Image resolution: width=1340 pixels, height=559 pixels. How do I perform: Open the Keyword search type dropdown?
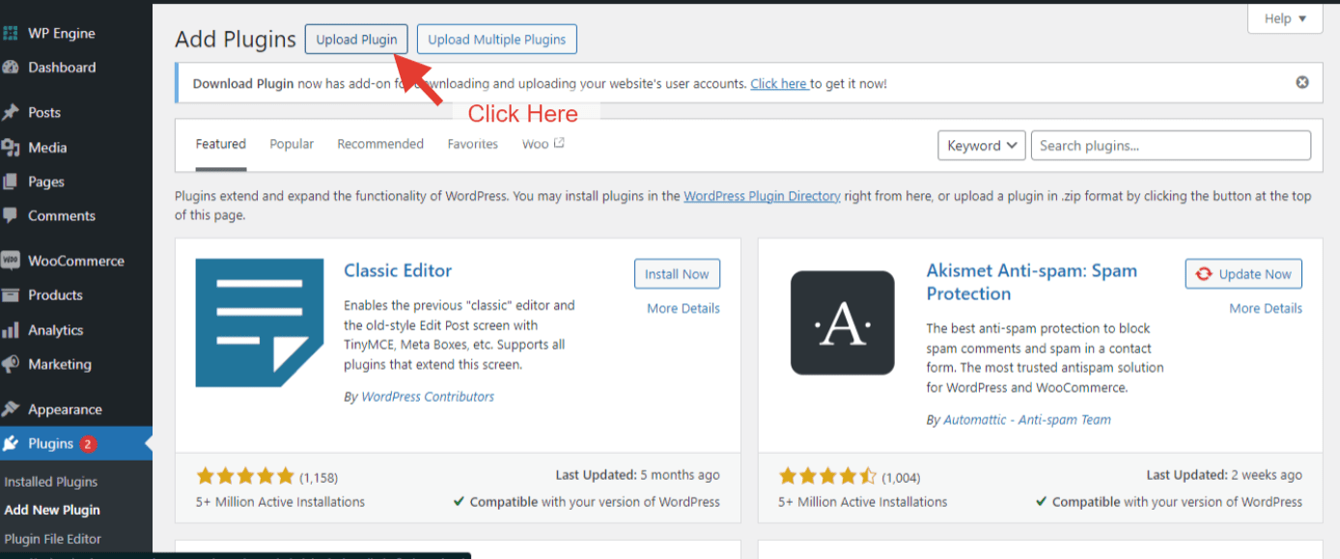pyautogui.click(x=981, y=146)
